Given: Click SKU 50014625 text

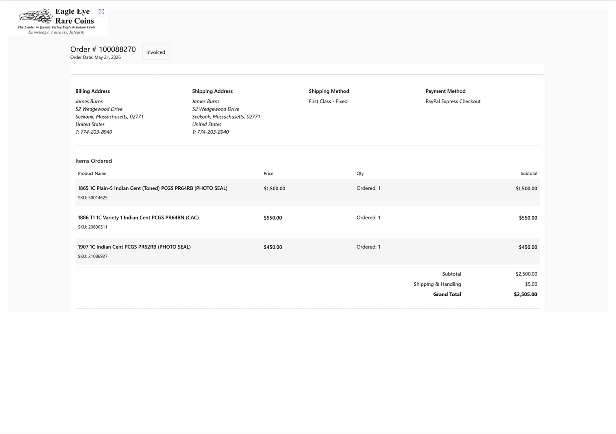Looking at the screenshot, I should (92, 198).
